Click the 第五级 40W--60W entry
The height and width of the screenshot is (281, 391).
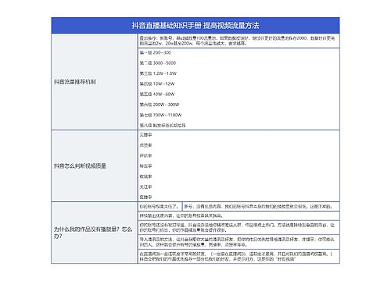(157, 94)
